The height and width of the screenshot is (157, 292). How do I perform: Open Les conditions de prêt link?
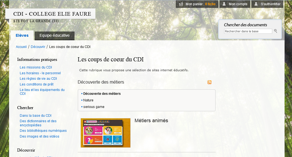[x=37, y=84]
